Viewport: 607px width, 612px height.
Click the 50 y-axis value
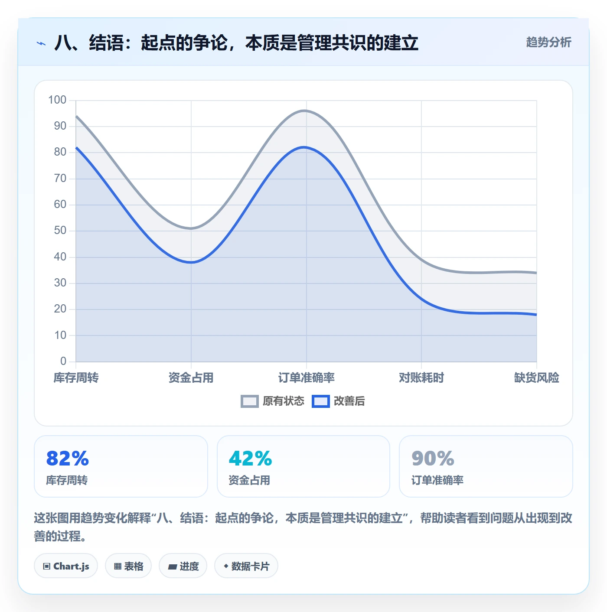pyautogui.click(x=60, y=231)
